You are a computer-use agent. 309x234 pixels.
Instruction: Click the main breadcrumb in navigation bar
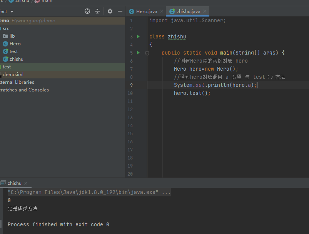[x=47, y=1]
